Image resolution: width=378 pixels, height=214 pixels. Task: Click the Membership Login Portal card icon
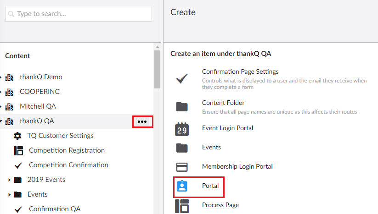click(x=182, y=167)
